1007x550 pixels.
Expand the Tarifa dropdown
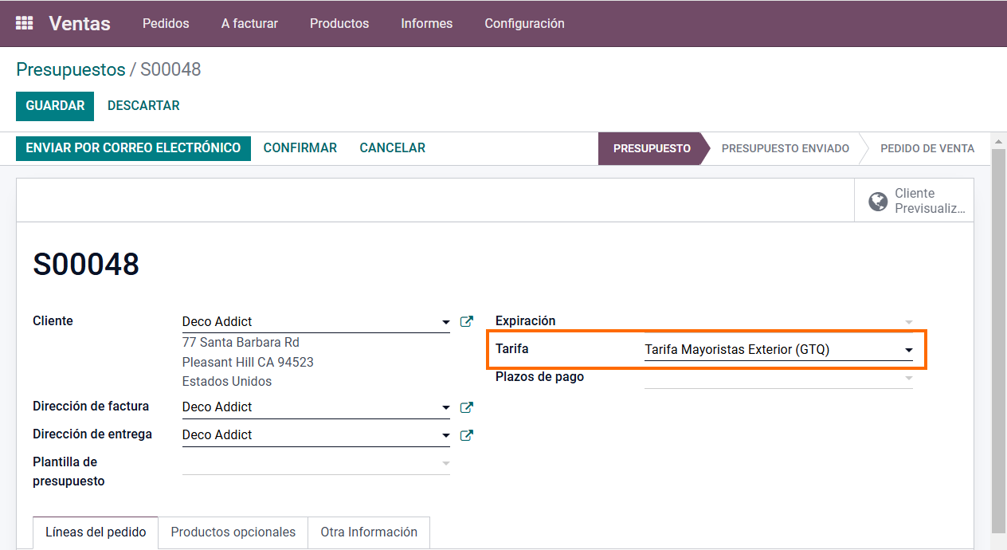coord(908,350)
